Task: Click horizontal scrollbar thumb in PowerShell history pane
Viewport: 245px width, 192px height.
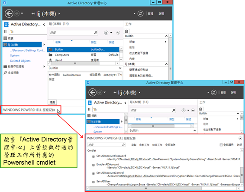Action: 146,188
